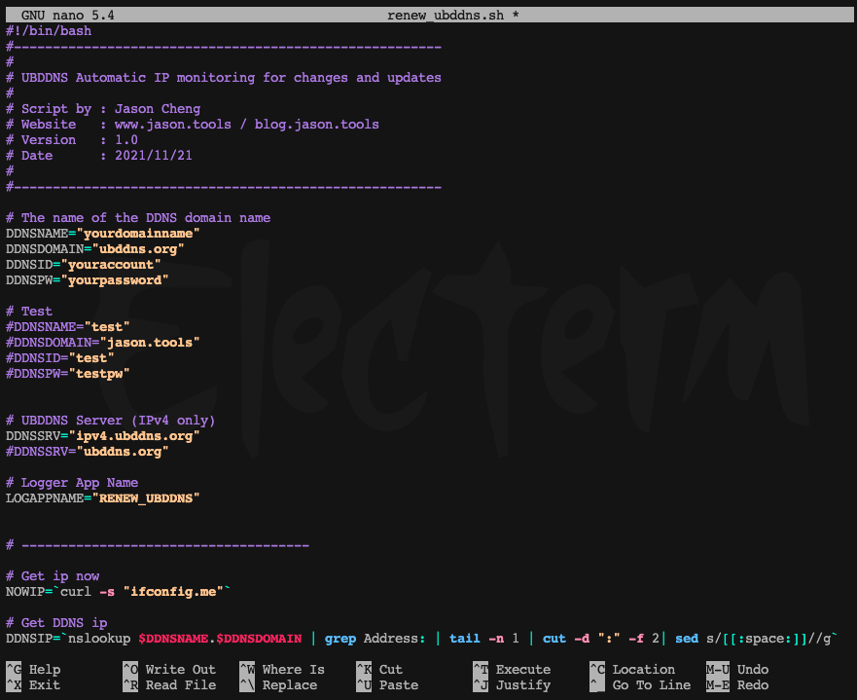Click the "youraccount" value
The height and width of the screenshot is (700, 857).
(x=111, y=265)
